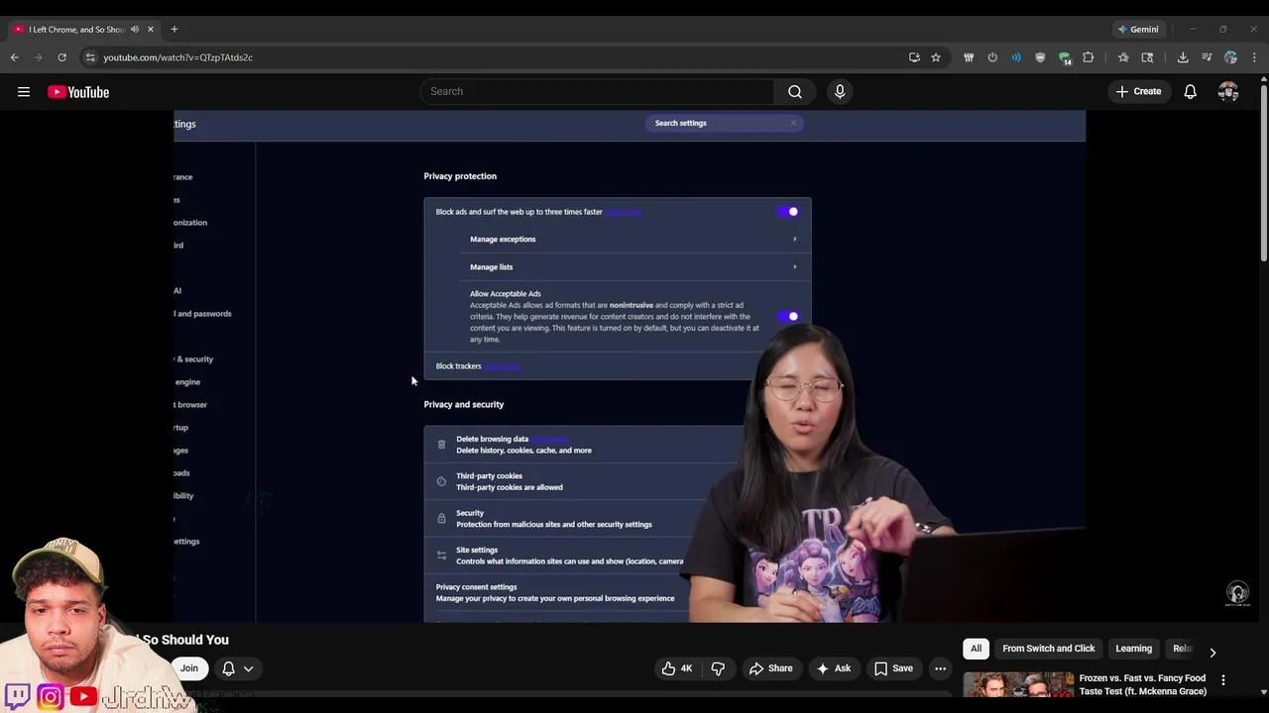
Task: Click the scrollbar down arrow
Action: coord(1263,691)
